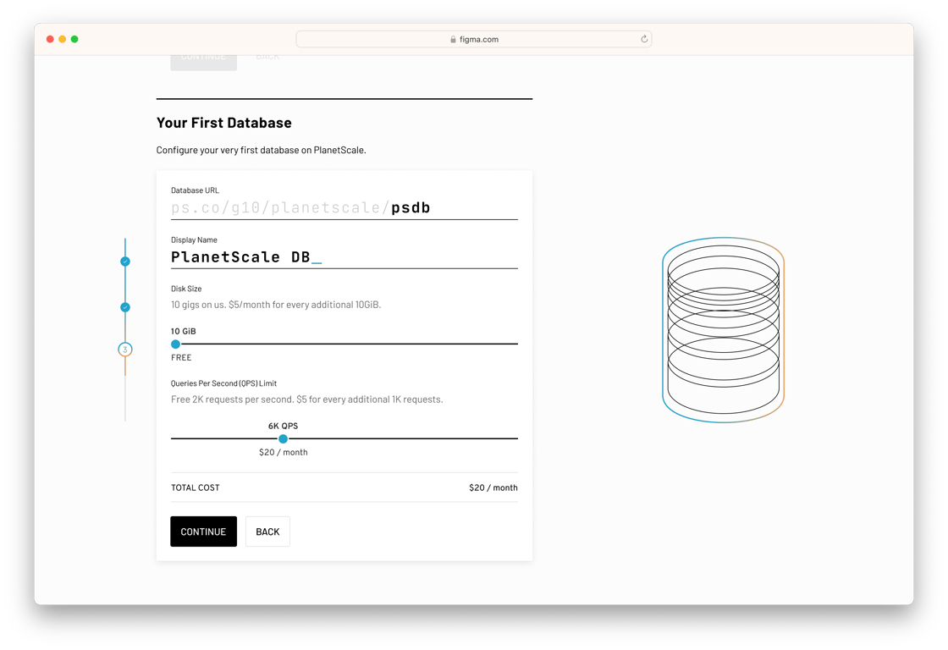Click the 'TOTAL COST' label

[x=196, y=487]
